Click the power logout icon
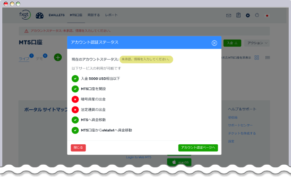 click(x=257, y=15)
